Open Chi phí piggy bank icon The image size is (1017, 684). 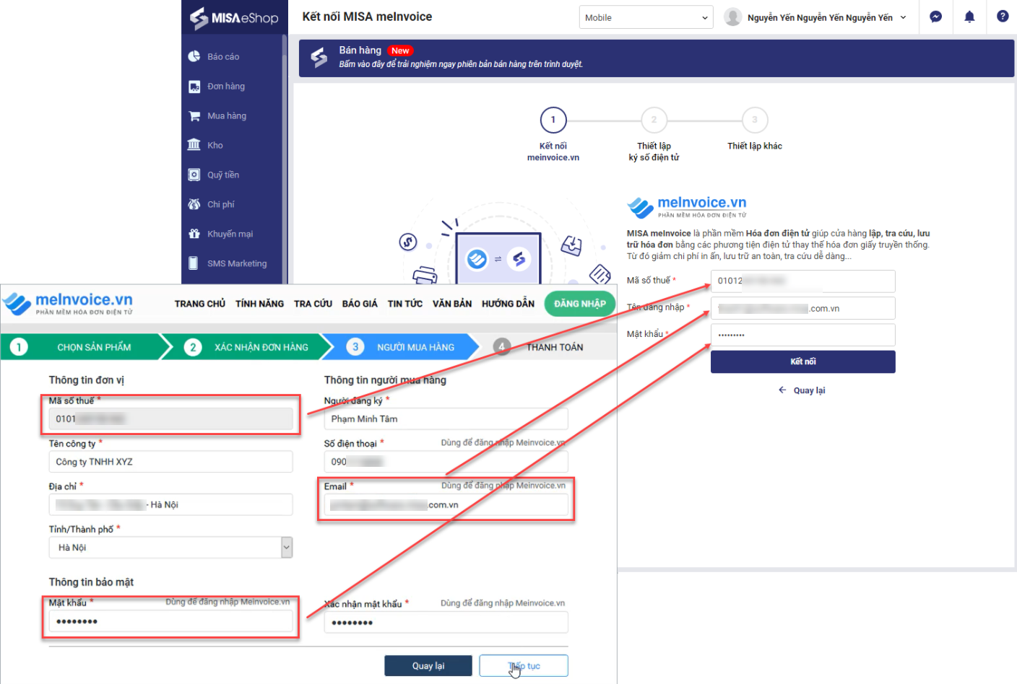pos(194,204)
